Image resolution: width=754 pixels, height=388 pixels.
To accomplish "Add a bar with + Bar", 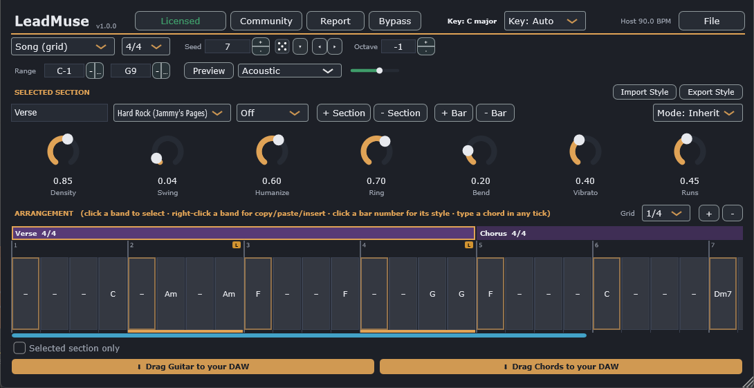I will [x=454, y=113].
